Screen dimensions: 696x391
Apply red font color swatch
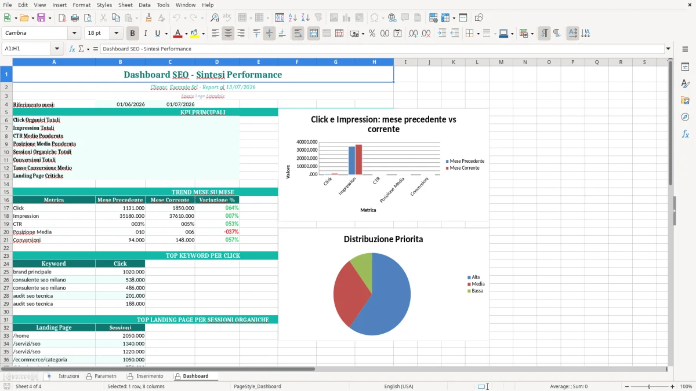pos(177,34)
